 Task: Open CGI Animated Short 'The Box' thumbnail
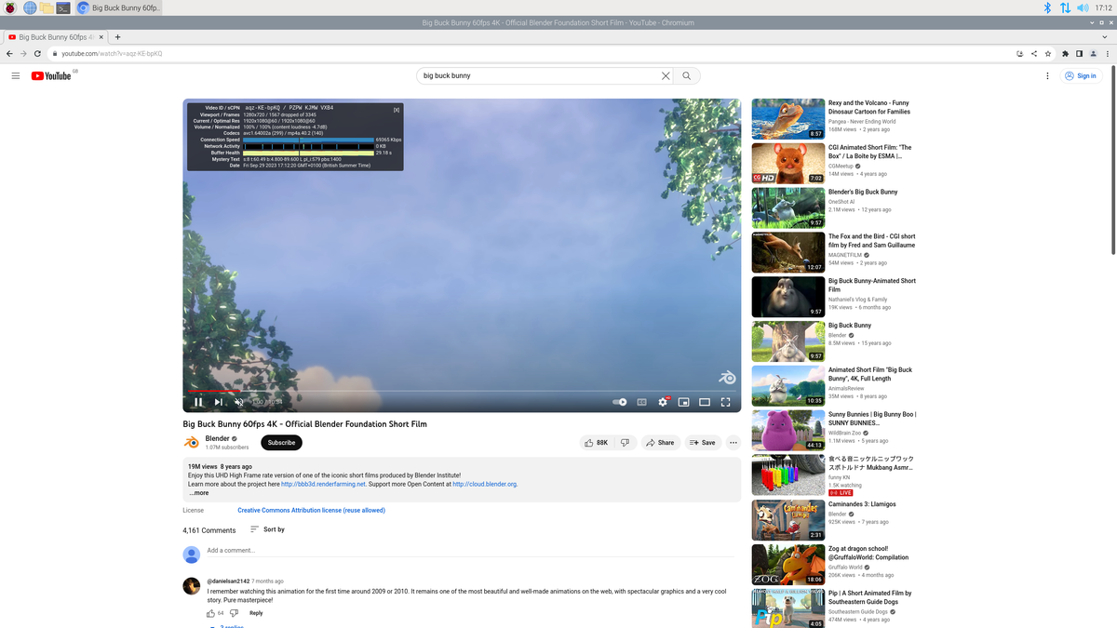point(787,163)
